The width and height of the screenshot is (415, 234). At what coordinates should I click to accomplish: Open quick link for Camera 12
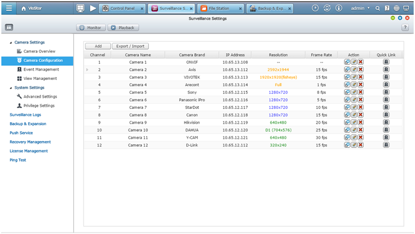(386, 145)
